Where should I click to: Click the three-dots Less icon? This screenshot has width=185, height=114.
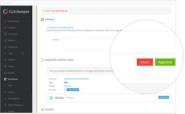(x=5, y=53)
